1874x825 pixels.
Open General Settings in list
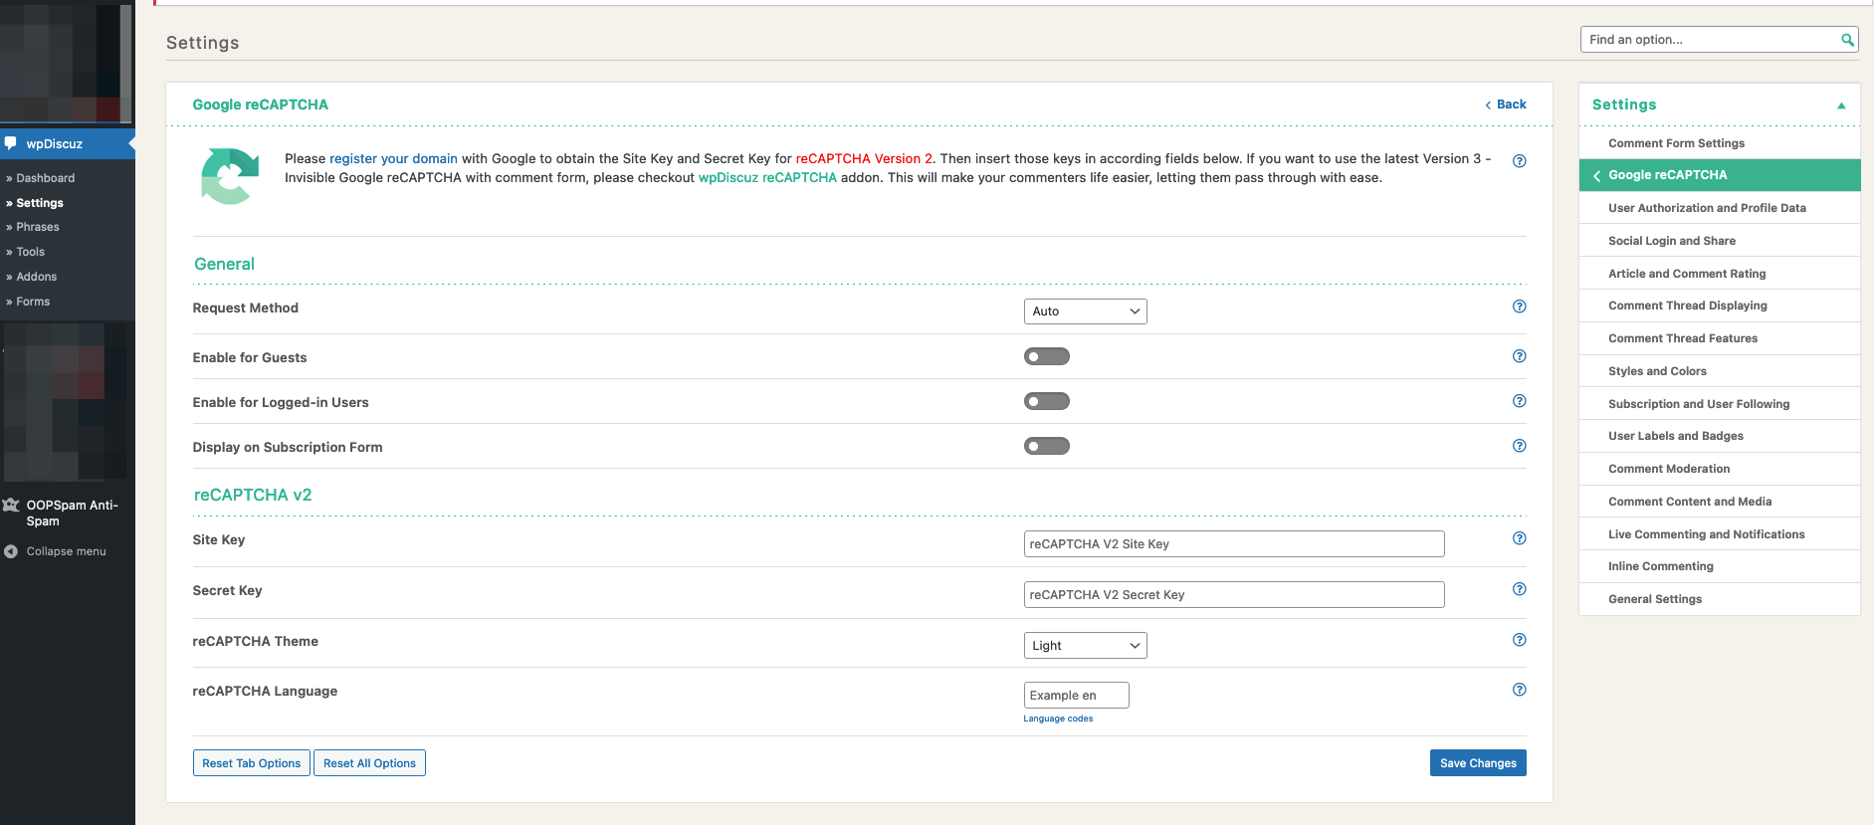coord(1719,599)
